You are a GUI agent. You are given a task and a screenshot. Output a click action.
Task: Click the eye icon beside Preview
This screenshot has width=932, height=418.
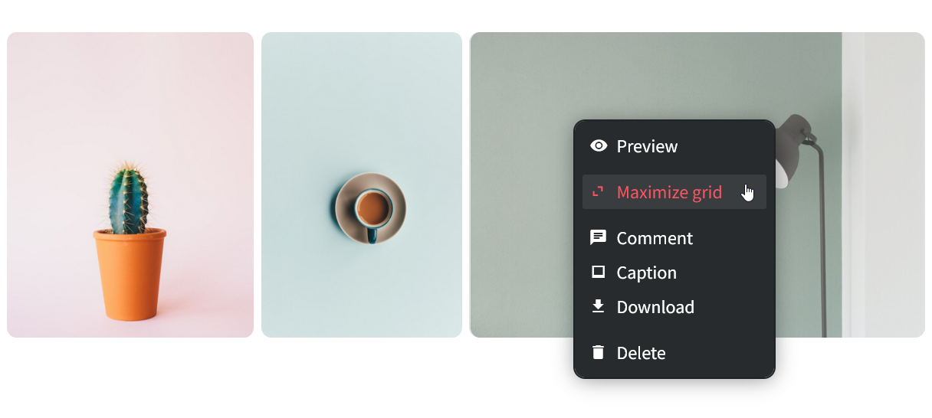599,145
